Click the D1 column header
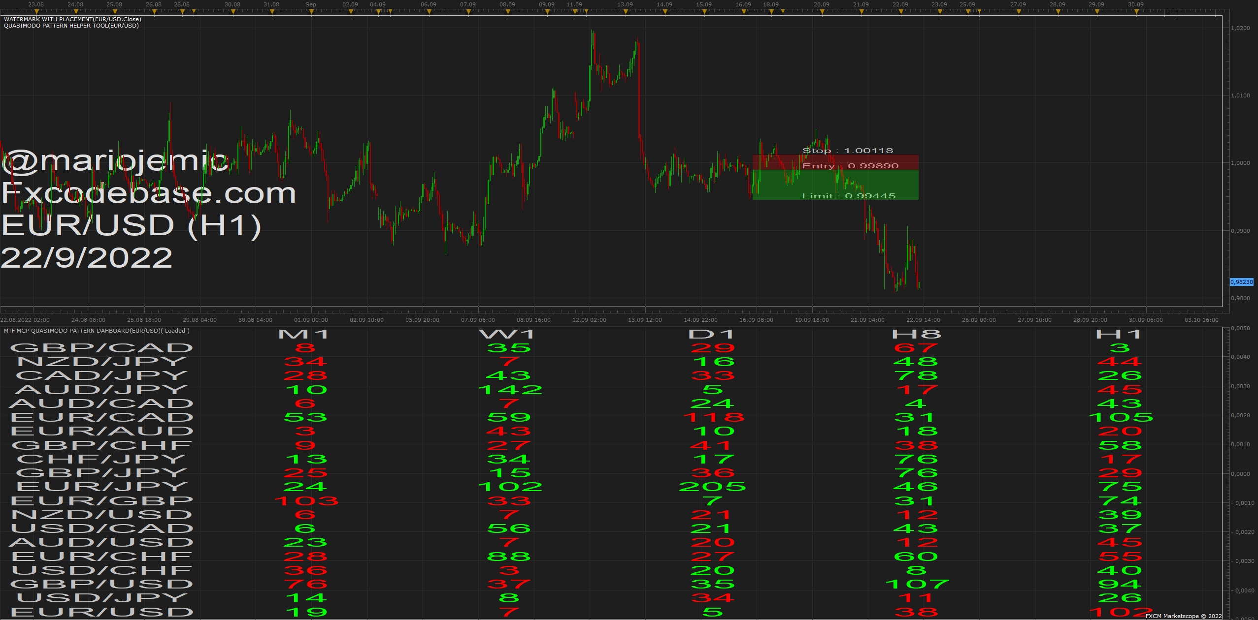The image size is (1258, 620). click(x=711, y=335)
